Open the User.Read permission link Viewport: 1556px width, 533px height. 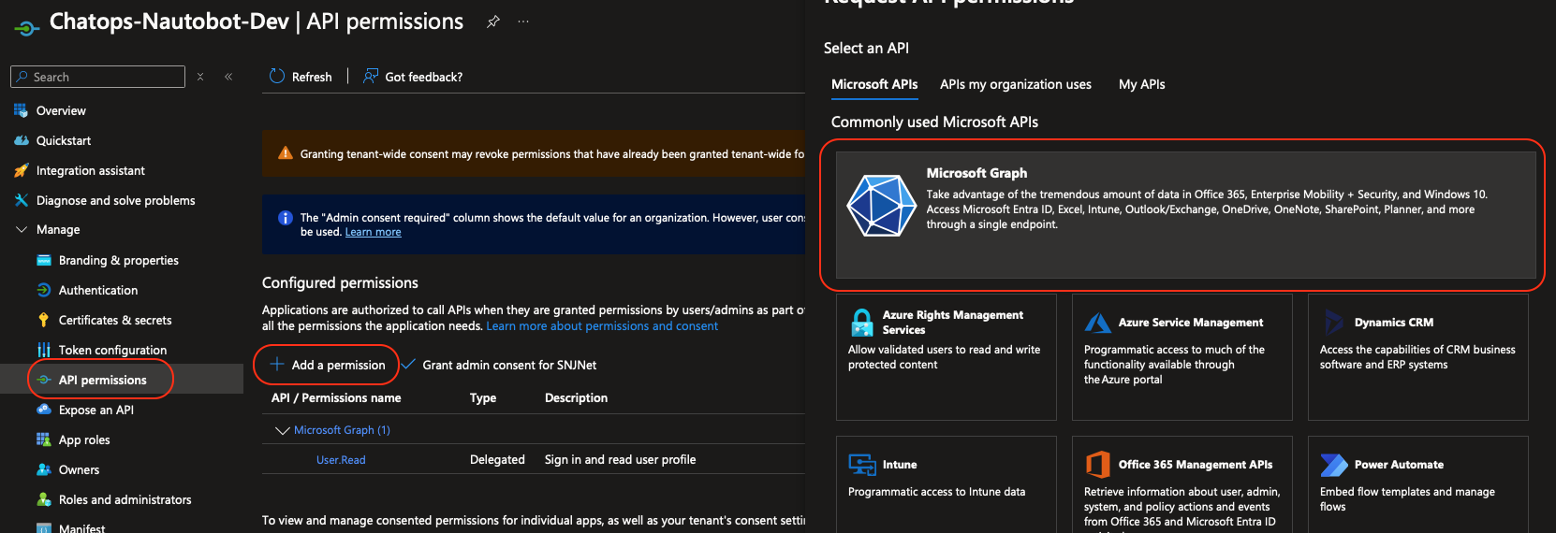(x=341, y=460)
